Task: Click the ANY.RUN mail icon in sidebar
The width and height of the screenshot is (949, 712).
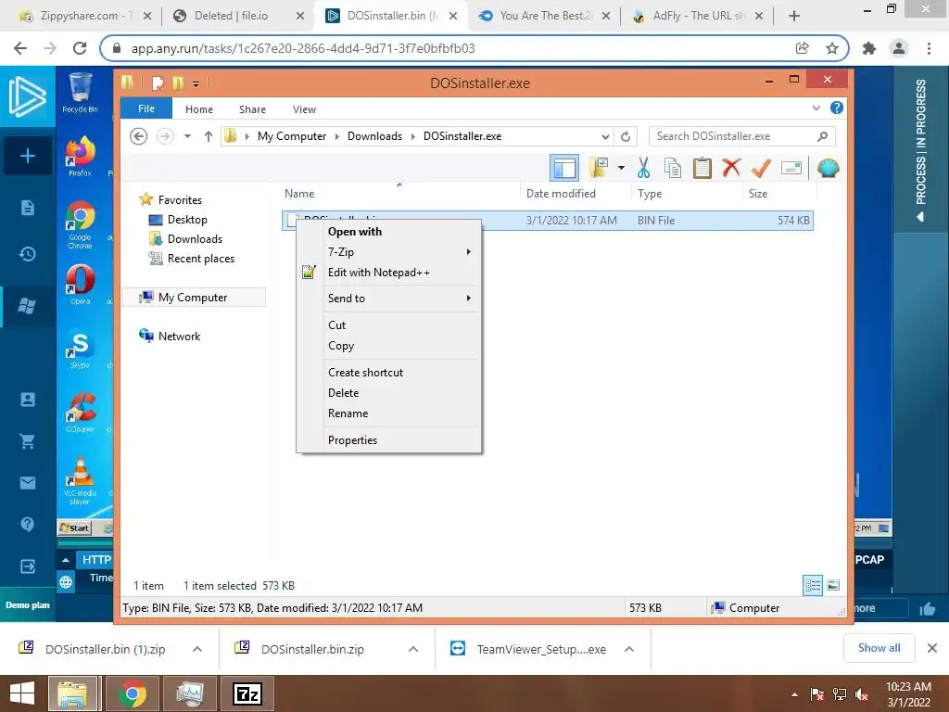Action: click(28, 482)
